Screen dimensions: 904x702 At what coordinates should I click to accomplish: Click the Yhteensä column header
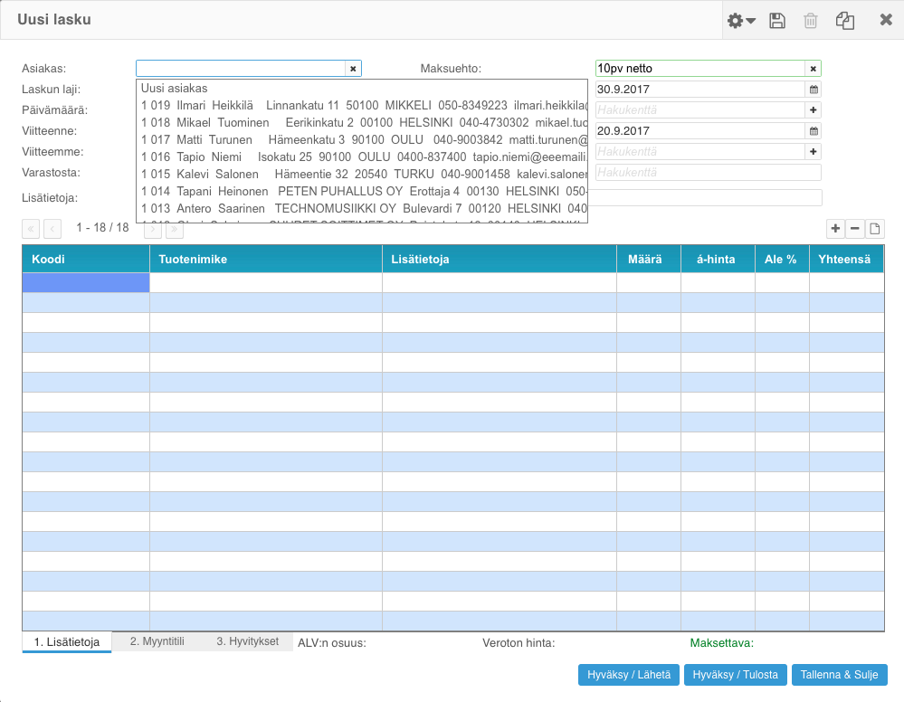[846, 260]
